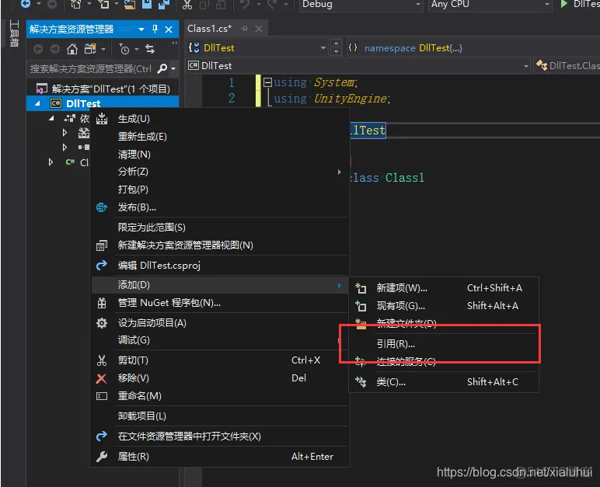Viewport: 600px width, 487px height.
Task: Collapse the using directives outline box
Action: pos(267,82)
